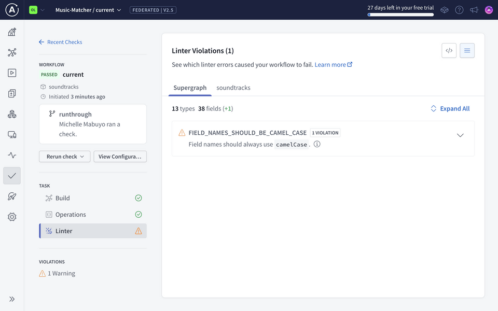Open the Rerun check dropdown
The width and height of the screenshot is (498, 311).
coord(64,156)
